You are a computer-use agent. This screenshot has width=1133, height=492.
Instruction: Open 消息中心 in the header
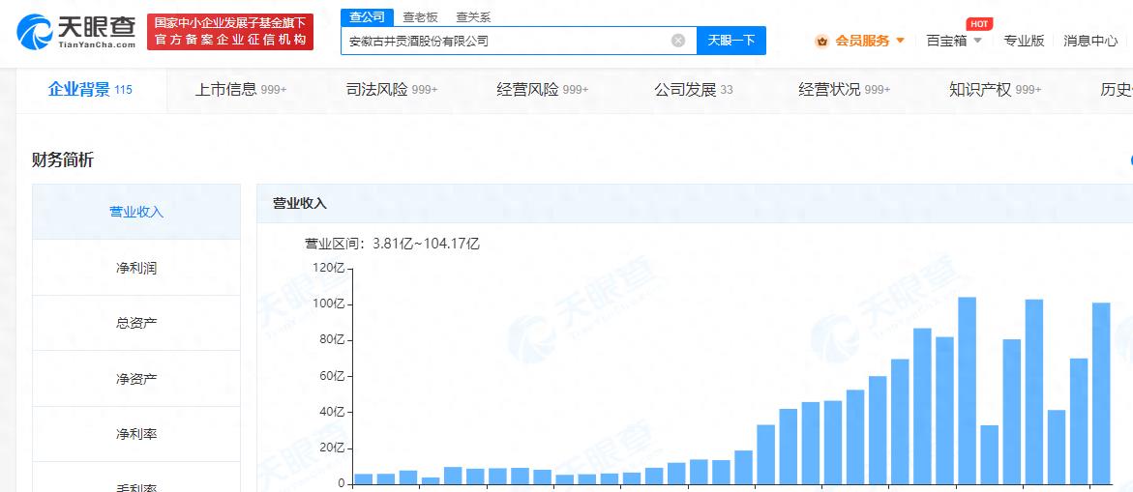click(x=1090, y=41)
